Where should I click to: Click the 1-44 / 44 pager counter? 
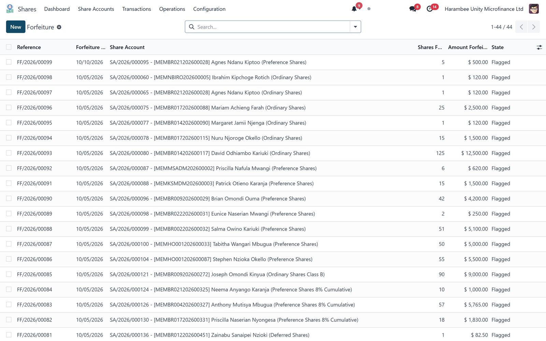(x=501, y=27)
